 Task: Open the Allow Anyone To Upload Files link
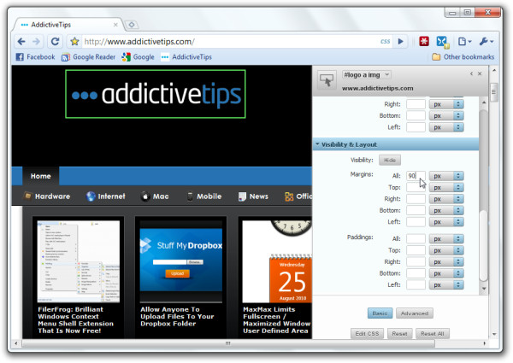[177, 316]
